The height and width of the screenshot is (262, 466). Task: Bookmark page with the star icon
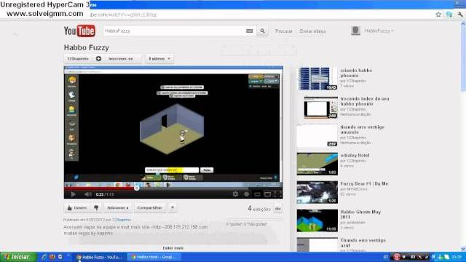tap(438, 15)
